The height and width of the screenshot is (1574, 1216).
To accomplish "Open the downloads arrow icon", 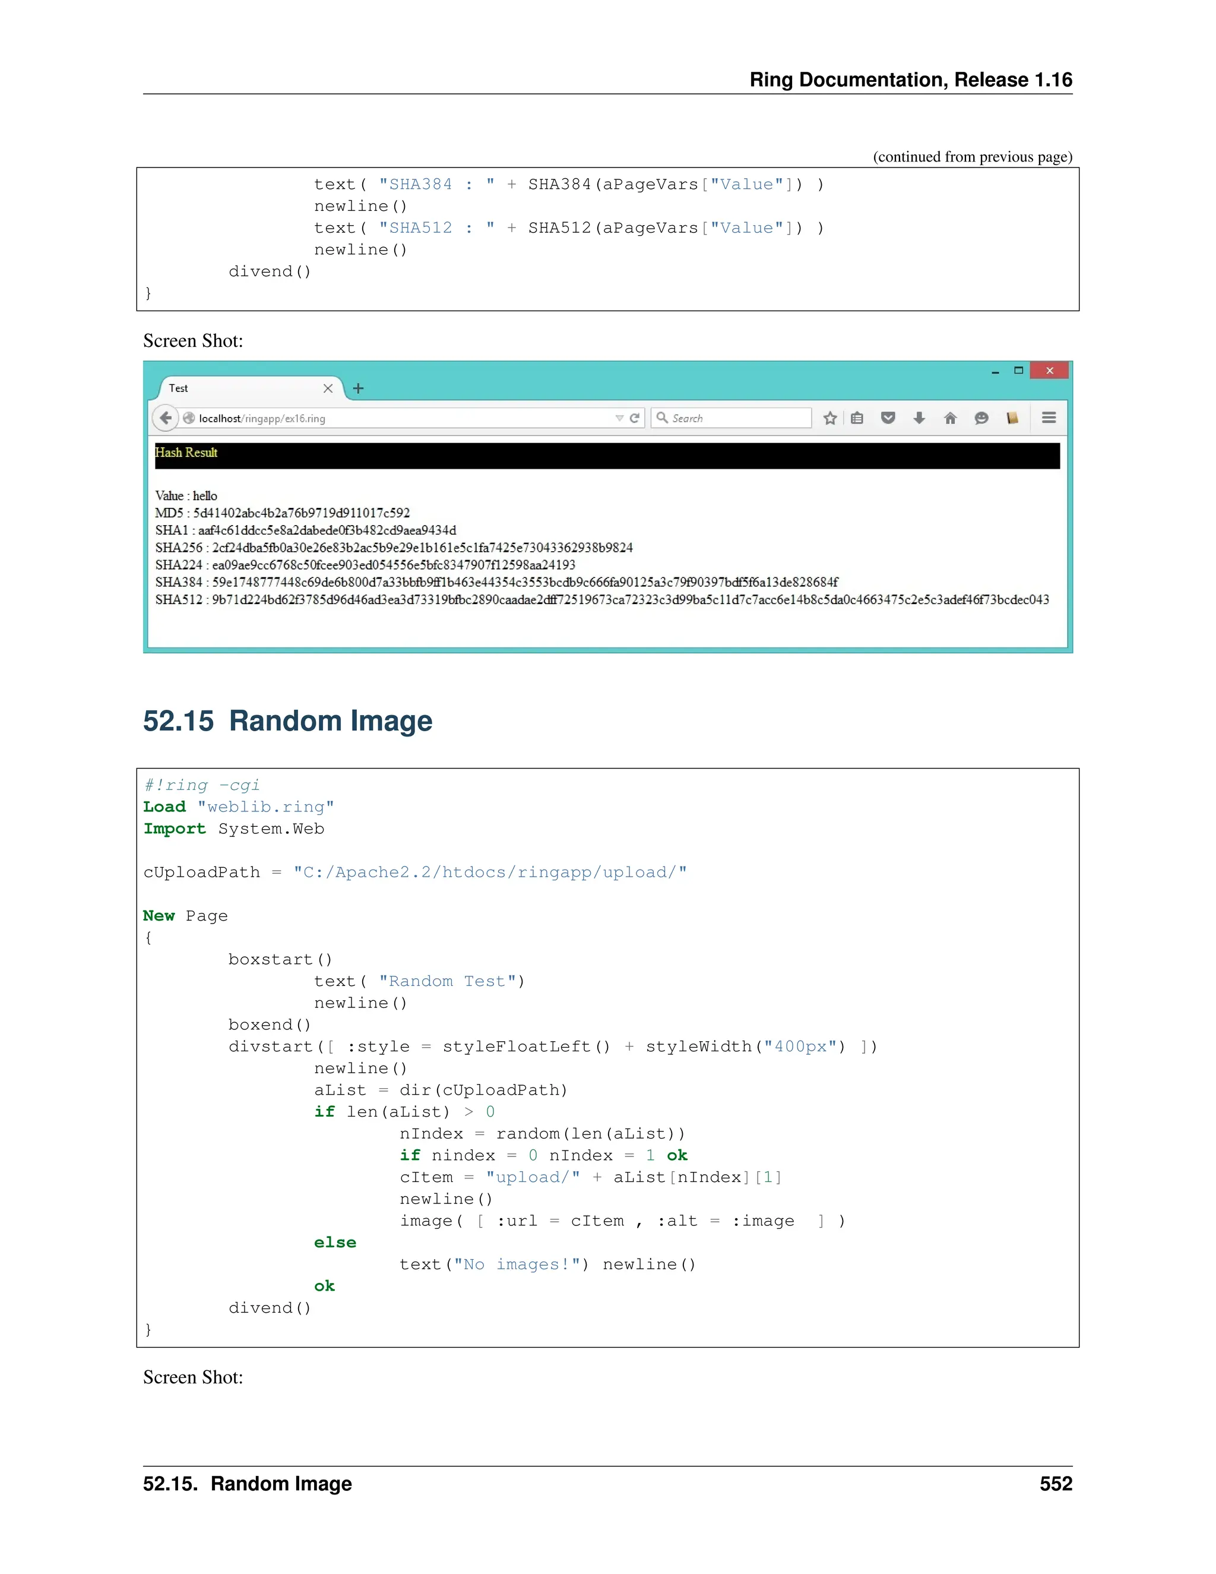I will (x=919, y=418).
